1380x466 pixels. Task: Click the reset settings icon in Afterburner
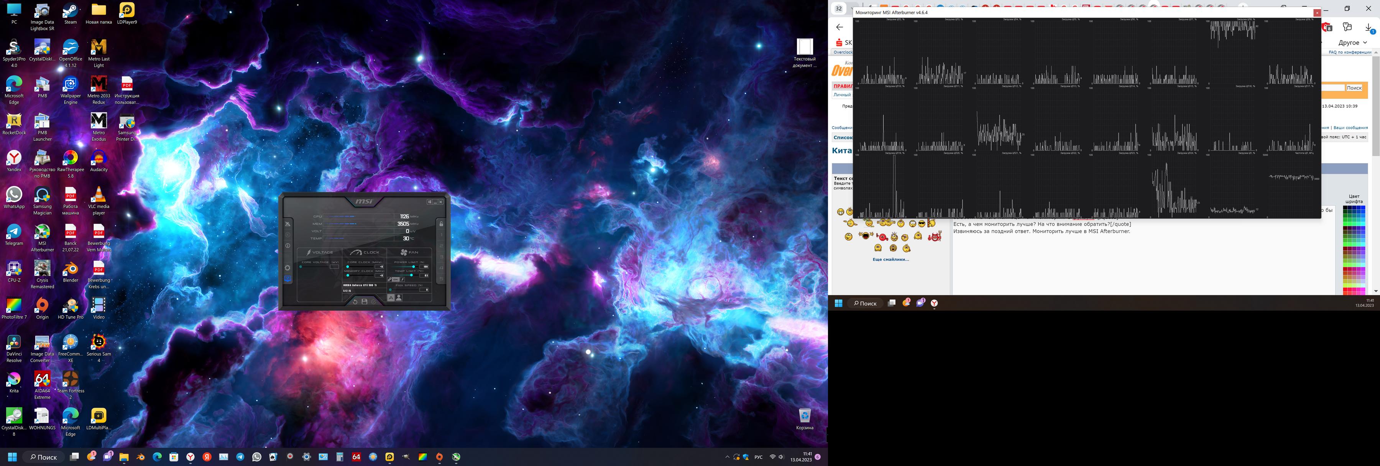click(x=355, y=302)
